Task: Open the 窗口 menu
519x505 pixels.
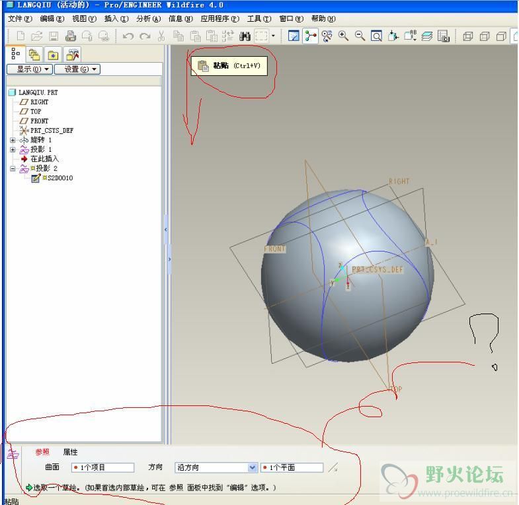Action: pyautogui.click(x=292, y=18)
